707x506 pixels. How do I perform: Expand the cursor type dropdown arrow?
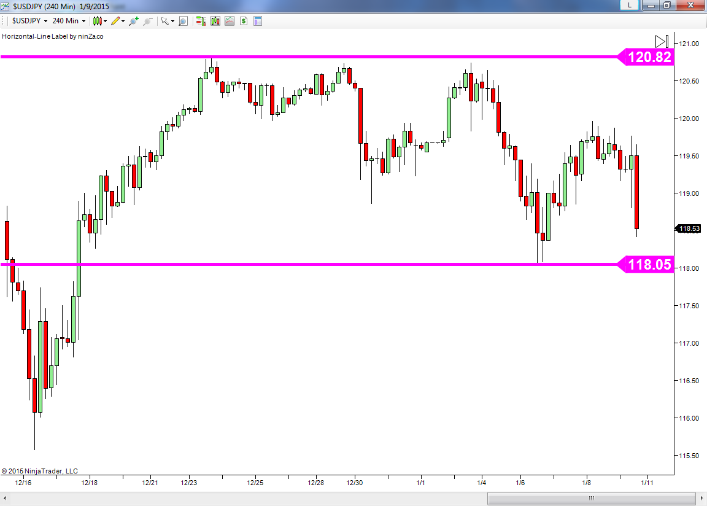[x=172, y=21]
